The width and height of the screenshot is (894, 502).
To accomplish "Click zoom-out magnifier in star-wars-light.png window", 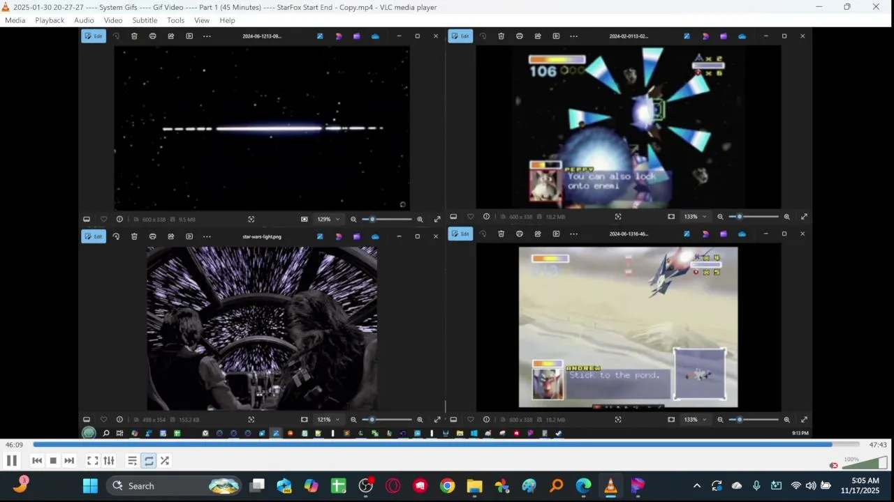I will (353, 420).
